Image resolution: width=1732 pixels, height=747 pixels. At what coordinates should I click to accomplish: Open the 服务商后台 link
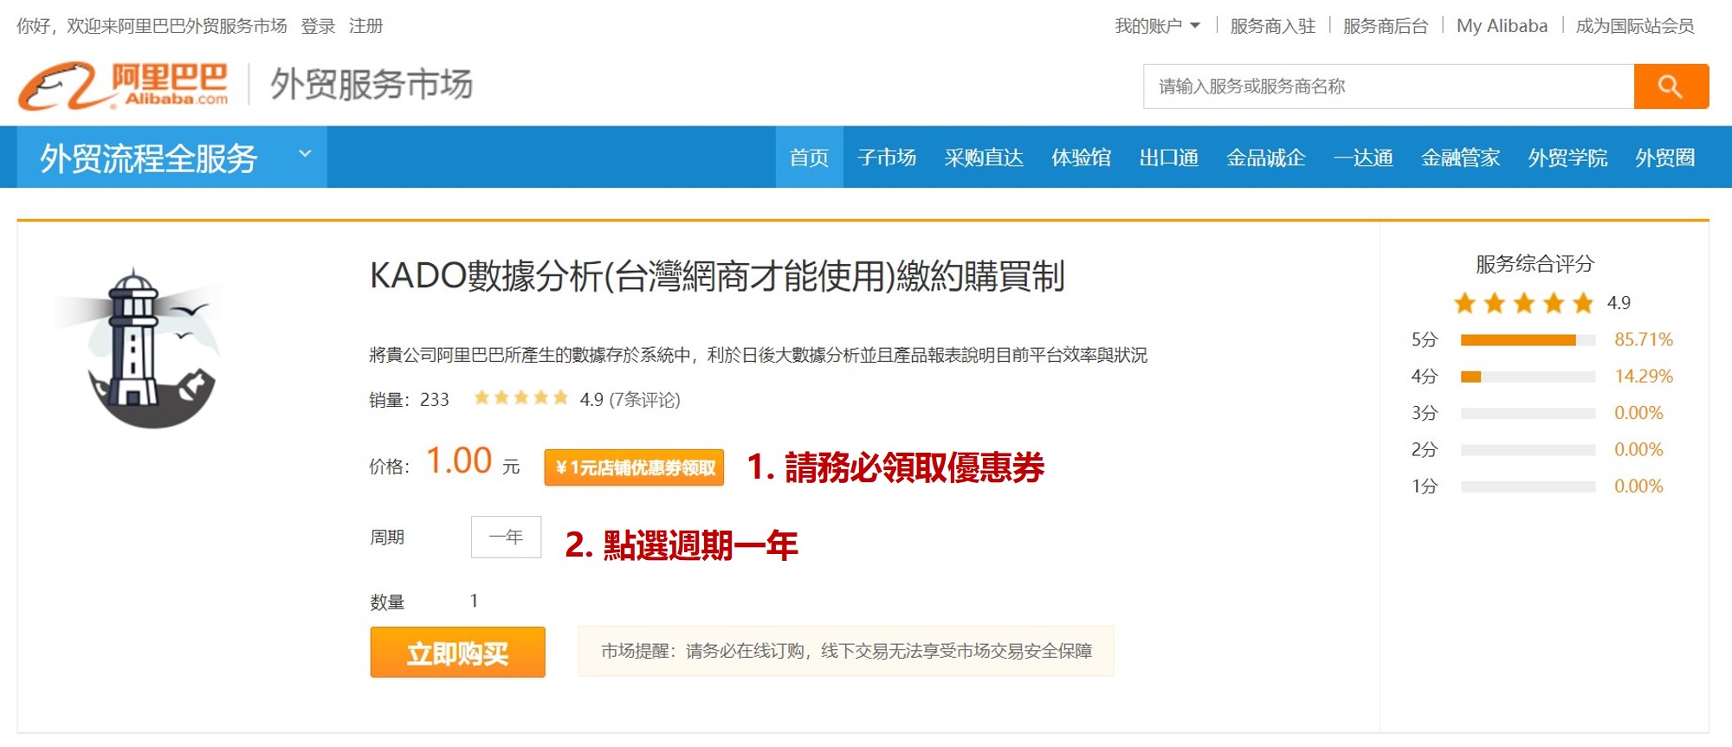[1386, 26]
